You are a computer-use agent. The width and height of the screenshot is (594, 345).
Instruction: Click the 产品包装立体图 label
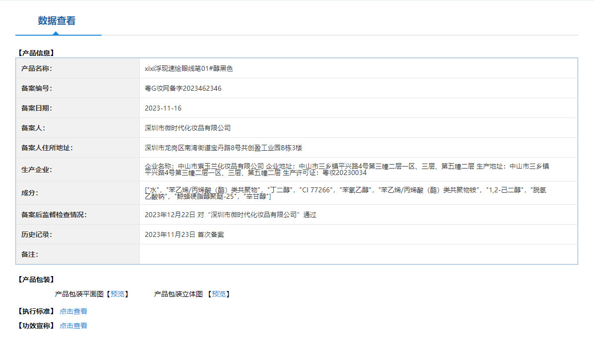tap(178, 294)
